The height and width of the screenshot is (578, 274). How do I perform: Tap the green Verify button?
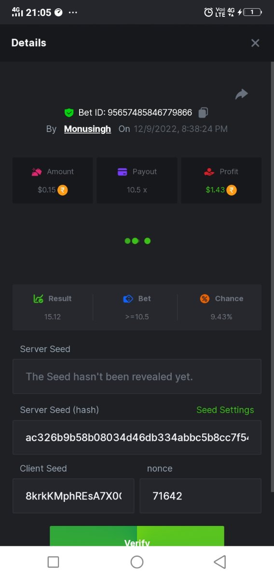137,536
